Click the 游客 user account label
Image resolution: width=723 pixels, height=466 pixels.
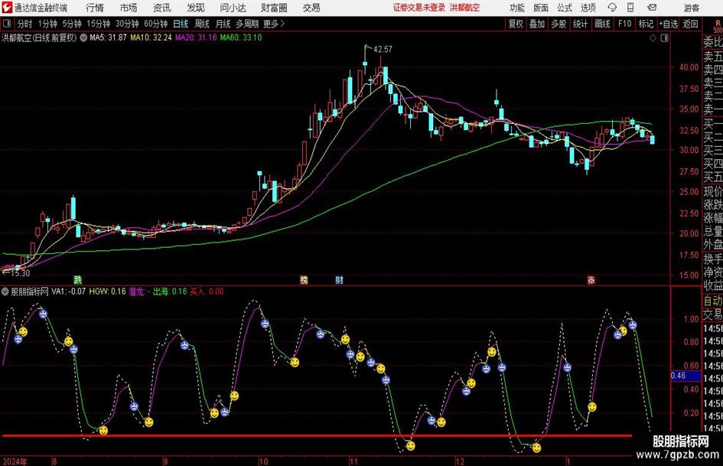692,8
